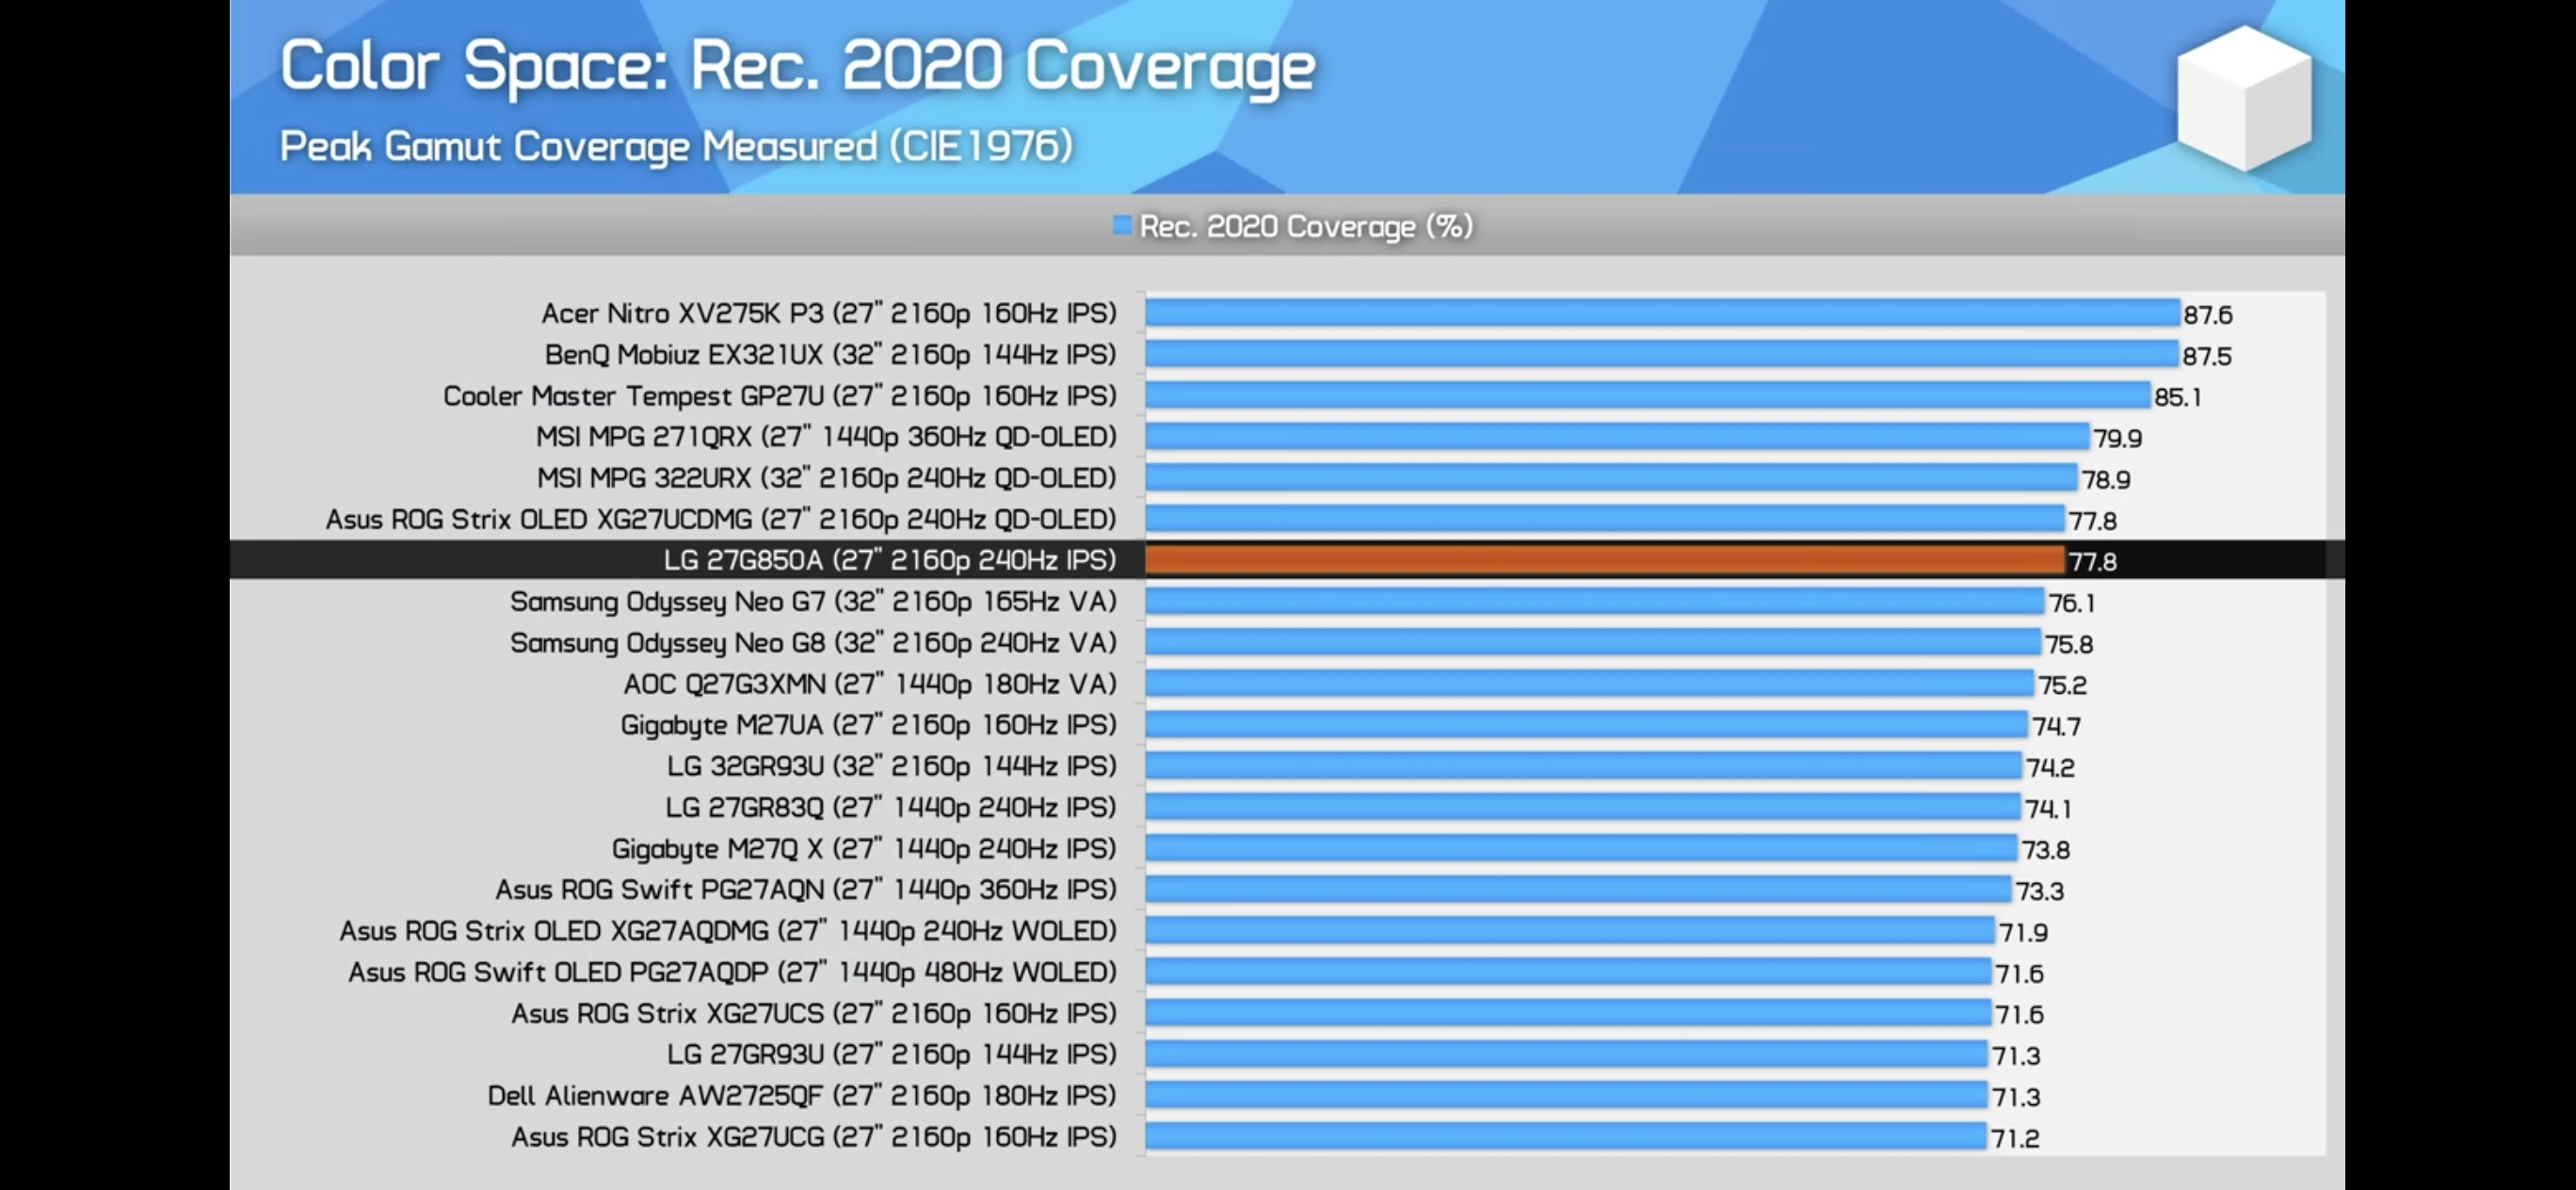The width and height of the screenshot is (2576, 1190).
Task: Click the white cube logo
Action: [x=2244, y=97]
